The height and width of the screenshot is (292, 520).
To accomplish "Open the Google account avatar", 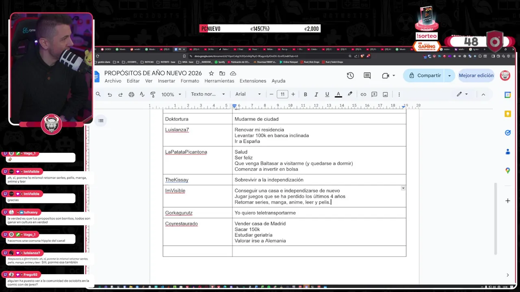I will click(x=505, y=75).
